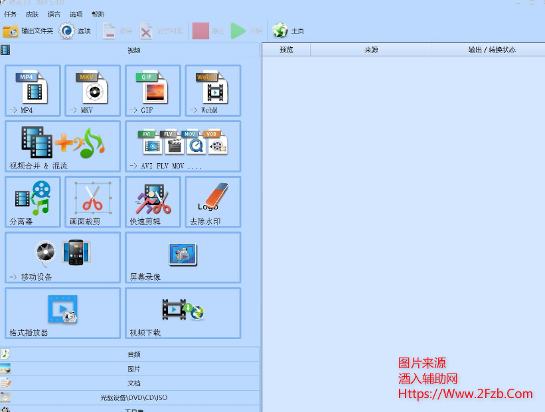The width and height of the screenshot is (545, 412).
Task: Click the 主页 homepage toolbar button
Action: [289, 31]
